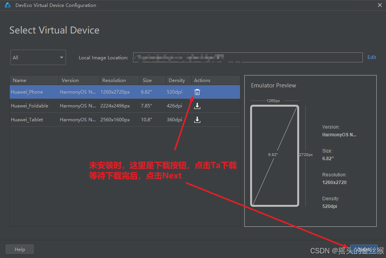Select the Huawei_Phone row
Screen dimensions: 386x258
point(125,92)
